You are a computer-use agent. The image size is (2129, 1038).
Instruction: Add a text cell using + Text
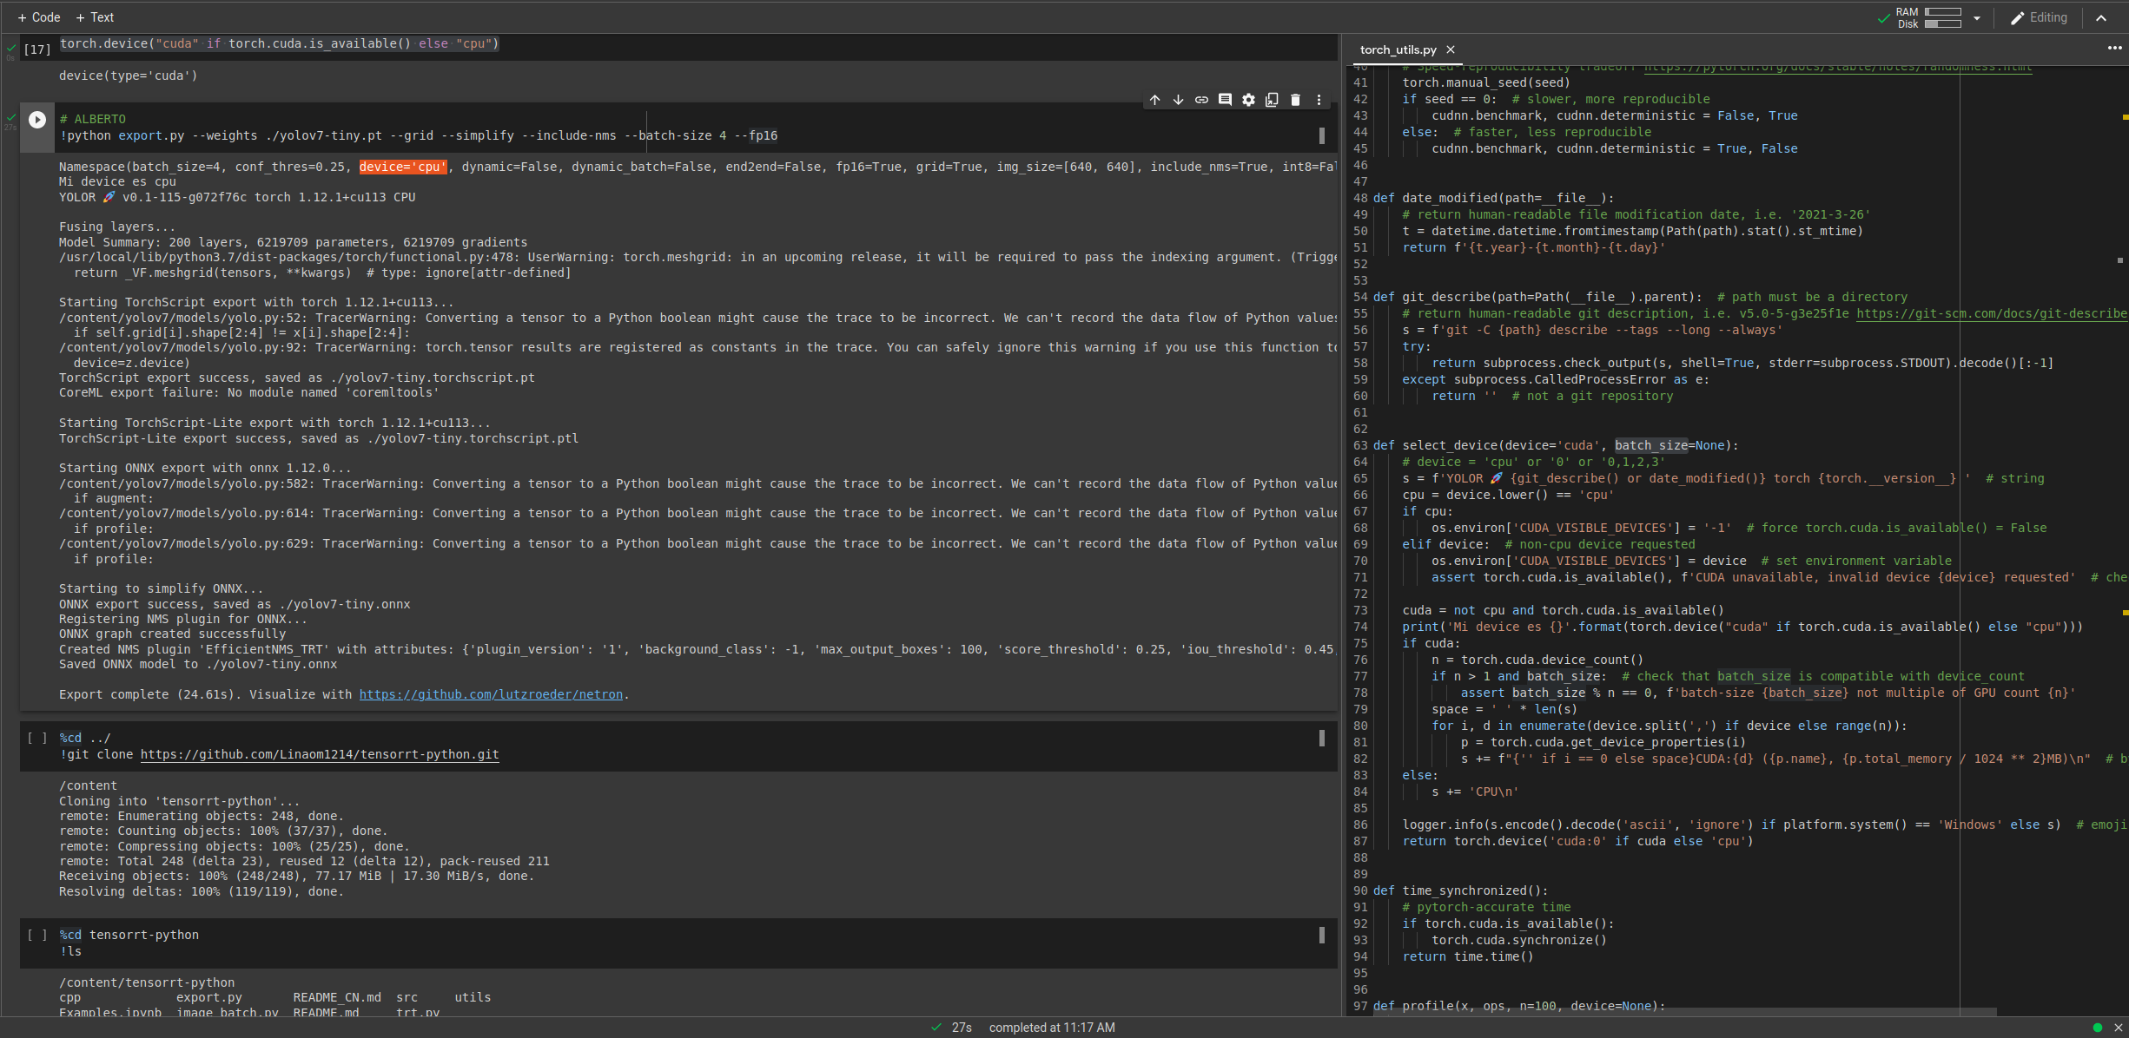point(95,16)
